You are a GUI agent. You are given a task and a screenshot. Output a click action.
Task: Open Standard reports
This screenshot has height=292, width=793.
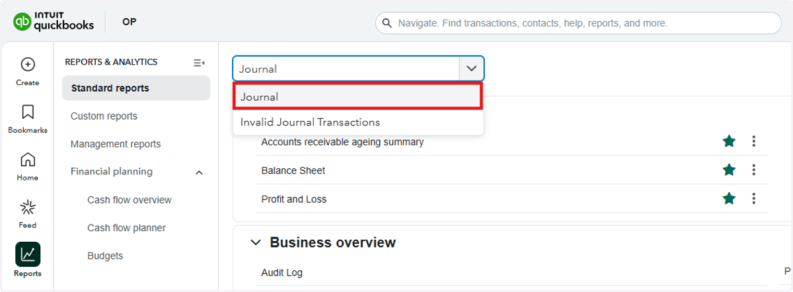click(136, 89)
